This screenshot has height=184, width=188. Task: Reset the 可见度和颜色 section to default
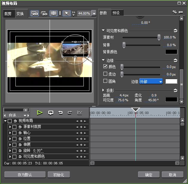click(175, 30)
